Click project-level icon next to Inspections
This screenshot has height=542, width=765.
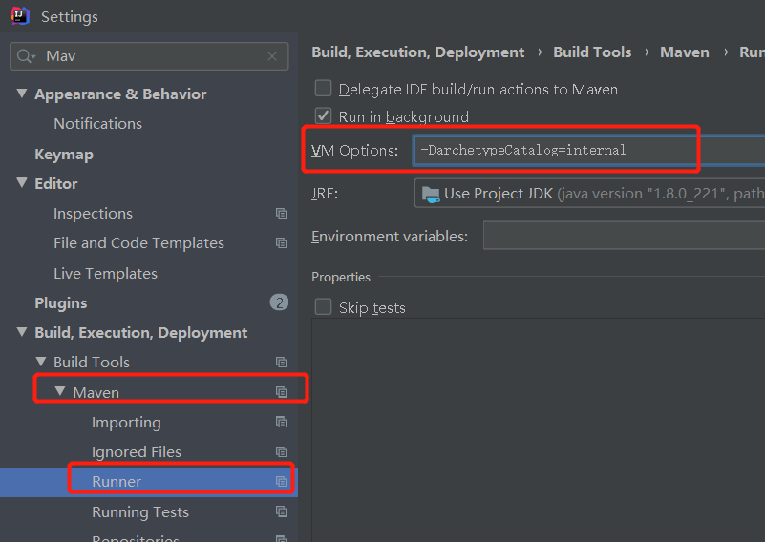pyautogui.click(x=281, y=214)
